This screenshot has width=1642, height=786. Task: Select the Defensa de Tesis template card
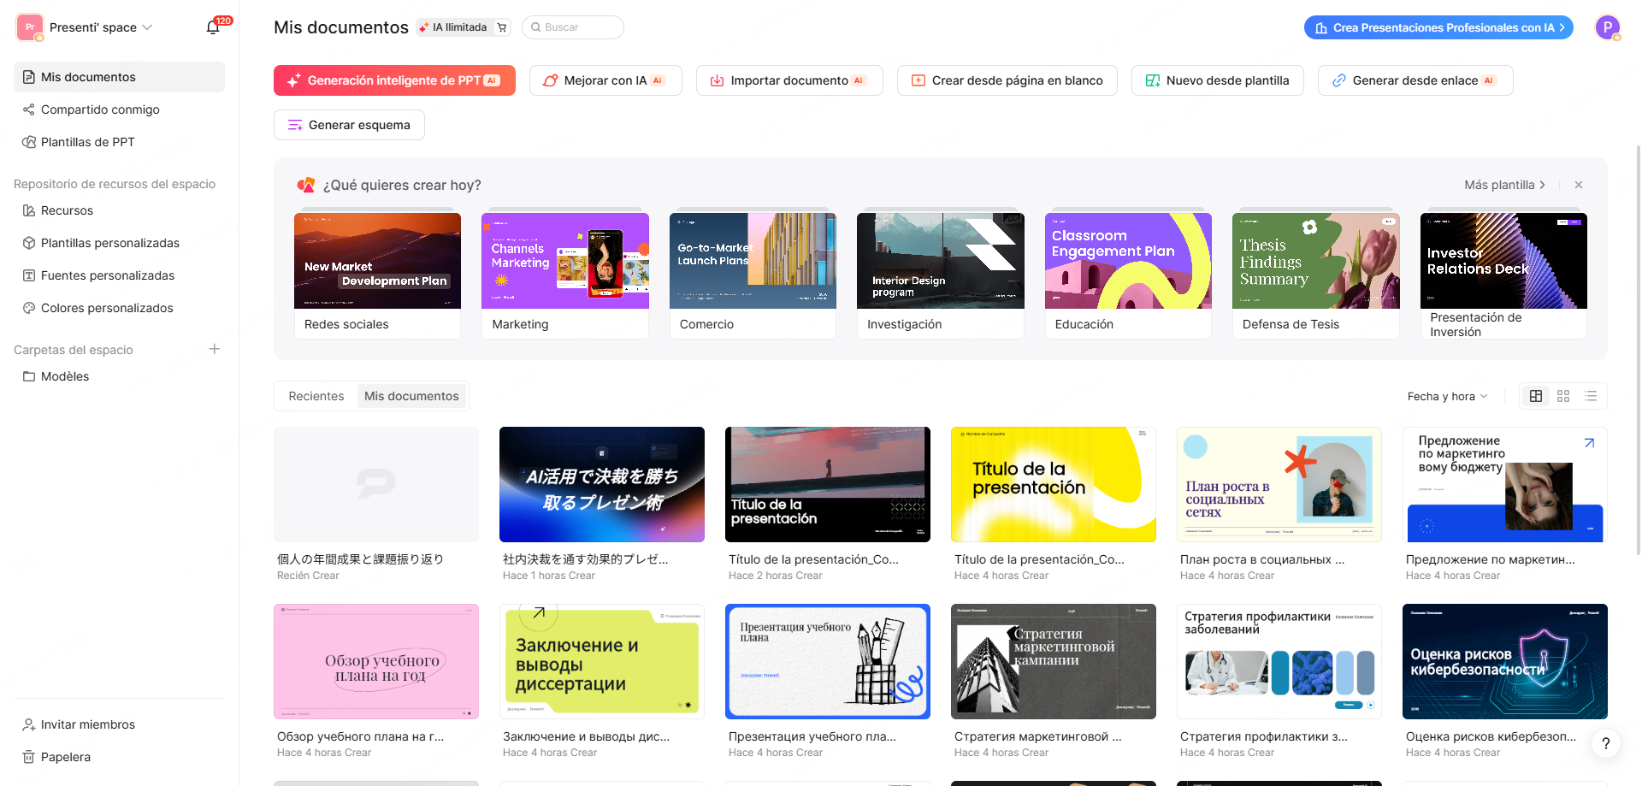click(1316, 275)
